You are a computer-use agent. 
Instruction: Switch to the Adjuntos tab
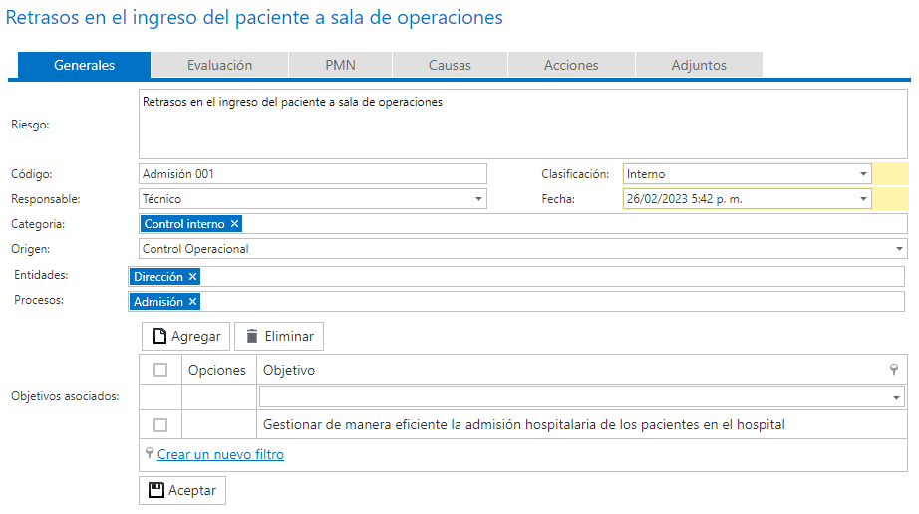699,65
